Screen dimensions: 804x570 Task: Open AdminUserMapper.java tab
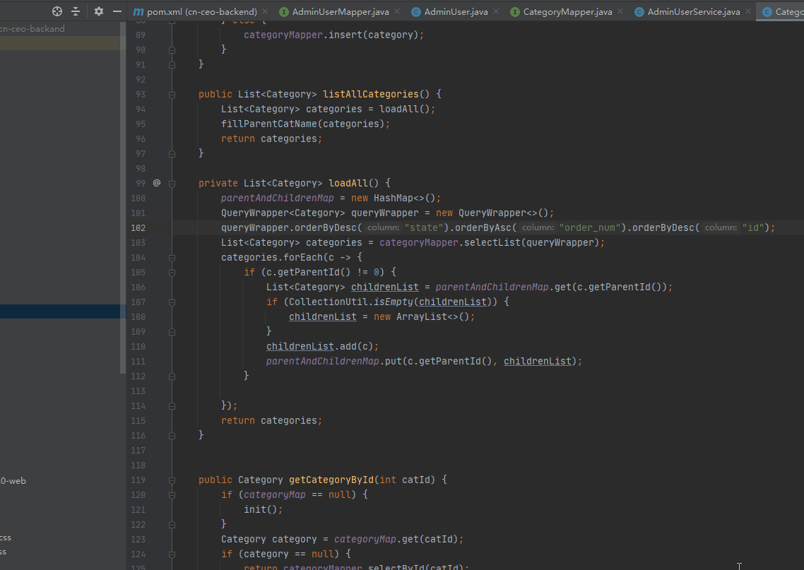pyautogui.click(x=333, y=11)
